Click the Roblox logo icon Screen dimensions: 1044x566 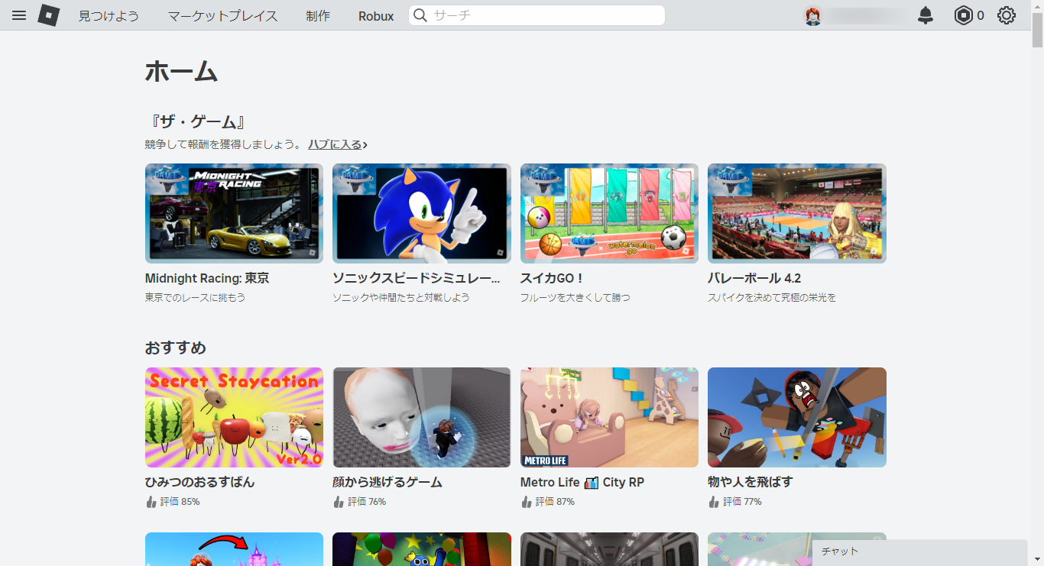(49, 15)
